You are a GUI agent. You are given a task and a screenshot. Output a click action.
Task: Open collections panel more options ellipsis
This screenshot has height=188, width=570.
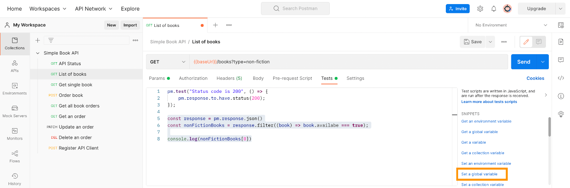pyautogui.click(x=136, y=40)
